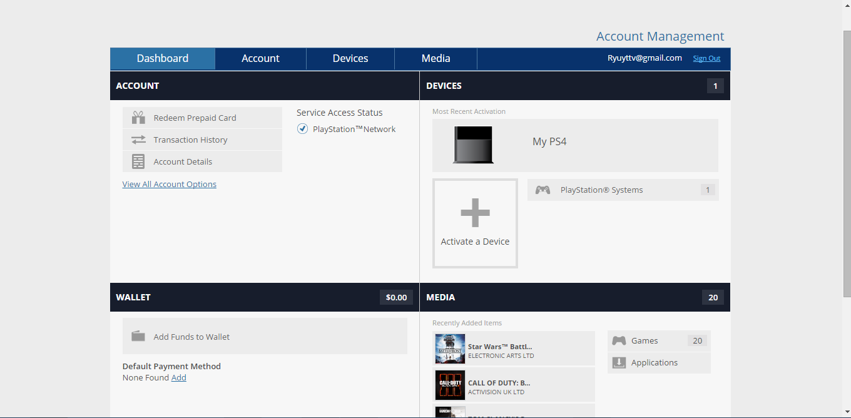Go to the Media tab

pos(436,59)
